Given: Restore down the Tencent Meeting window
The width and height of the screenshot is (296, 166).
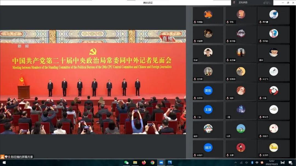Looking at the screenshot, I should (x=288, y=2).
